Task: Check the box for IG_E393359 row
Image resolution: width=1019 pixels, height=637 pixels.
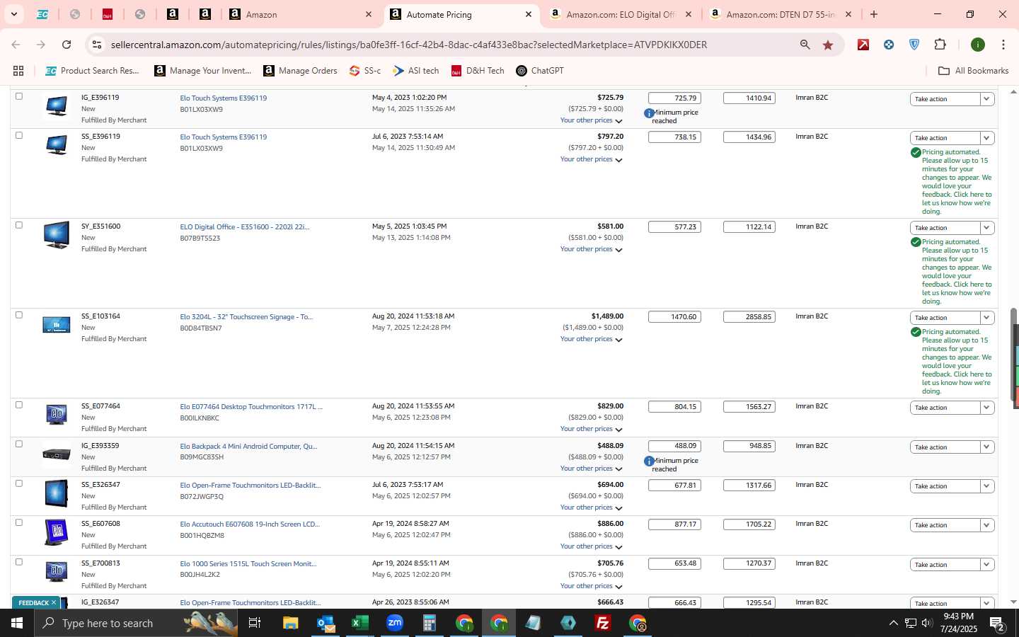Action: click(x=19, y=444)
